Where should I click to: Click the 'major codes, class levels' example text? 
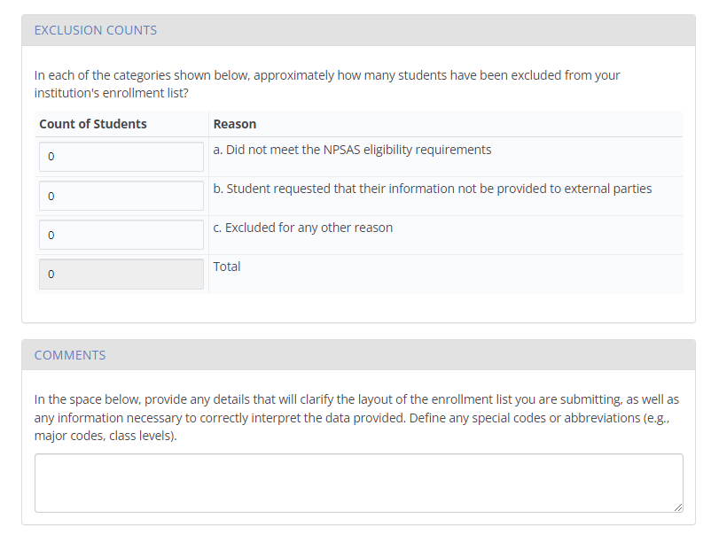[x=105, y=436]
